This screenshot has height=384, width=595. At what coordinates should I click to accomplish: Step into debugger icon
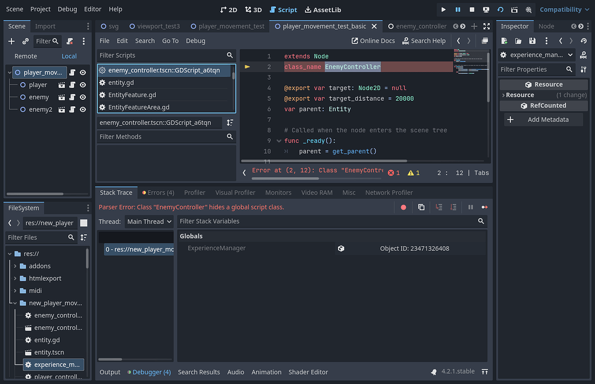pos(439,207)
